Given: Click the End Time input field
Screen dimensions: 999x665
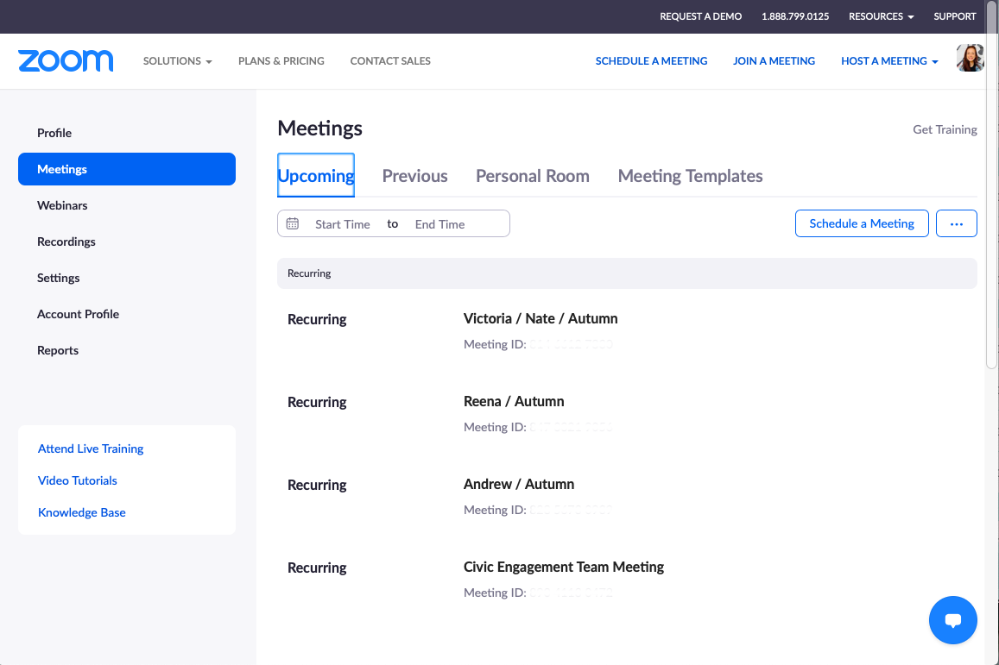Looking at the screenshot, I should (439, 224).
